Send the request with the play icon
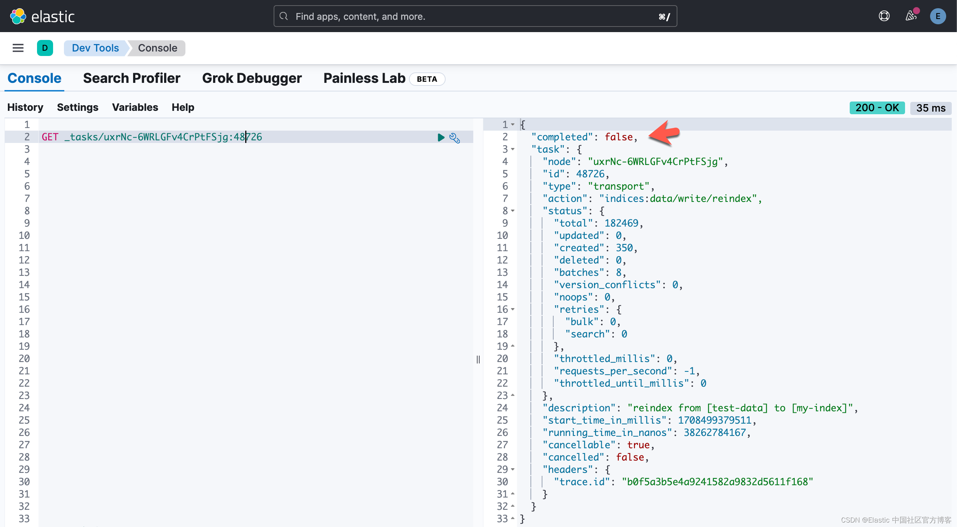 point(441,137)
